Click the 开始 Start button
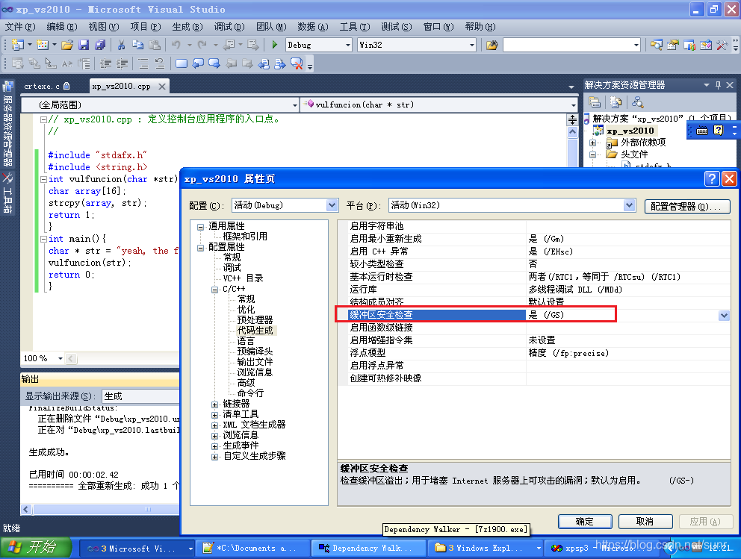Viewport: 741px width, 559px height. click(x=37, y=548)
